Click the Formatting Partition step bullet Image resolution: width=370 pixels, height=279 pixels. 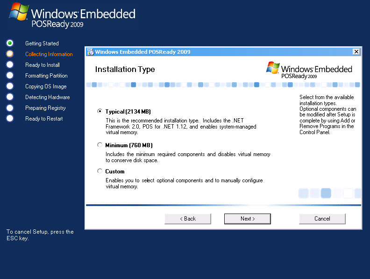coord(10,75)
